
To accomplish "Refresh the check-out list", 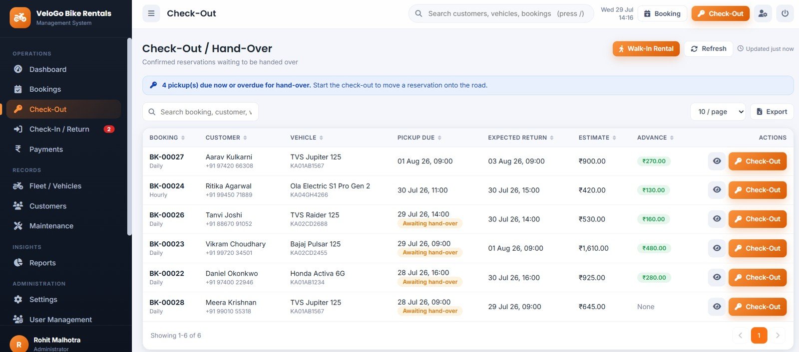I will (x=708, y=49).
